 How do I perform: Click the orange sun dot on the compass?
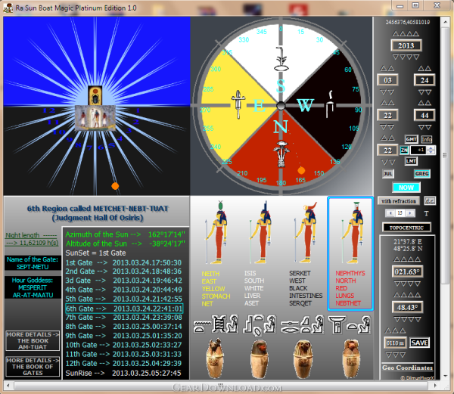[x=301, y=170]
